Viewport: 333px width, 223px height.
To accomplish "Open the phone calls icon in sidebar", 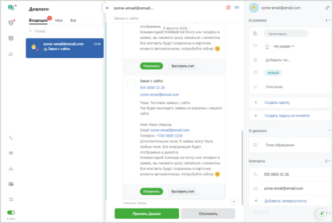I will coord(11,138).
